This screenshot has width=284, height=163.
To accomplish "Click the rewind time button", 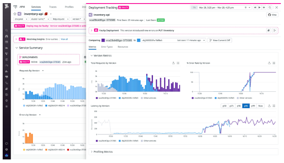I will 255,8.
